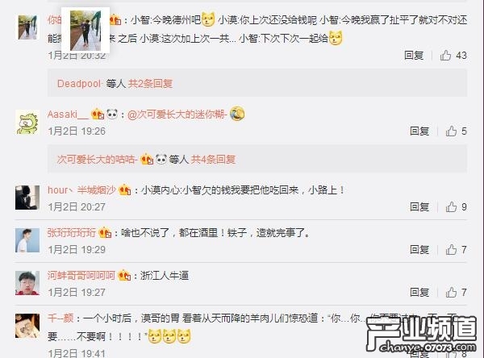
Task: Expand the 共2条回复 replies
Action: click(x=150, y=83)
